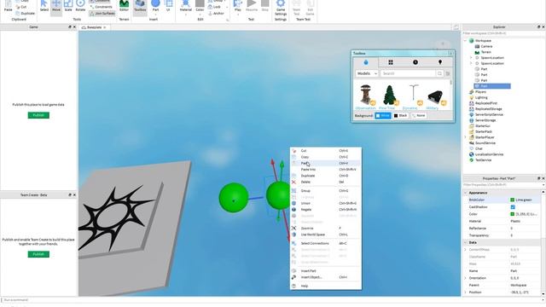The image size is (546, 307).
Task: Toggle the CastShadow checkbox
Action: tap(513, 207)
